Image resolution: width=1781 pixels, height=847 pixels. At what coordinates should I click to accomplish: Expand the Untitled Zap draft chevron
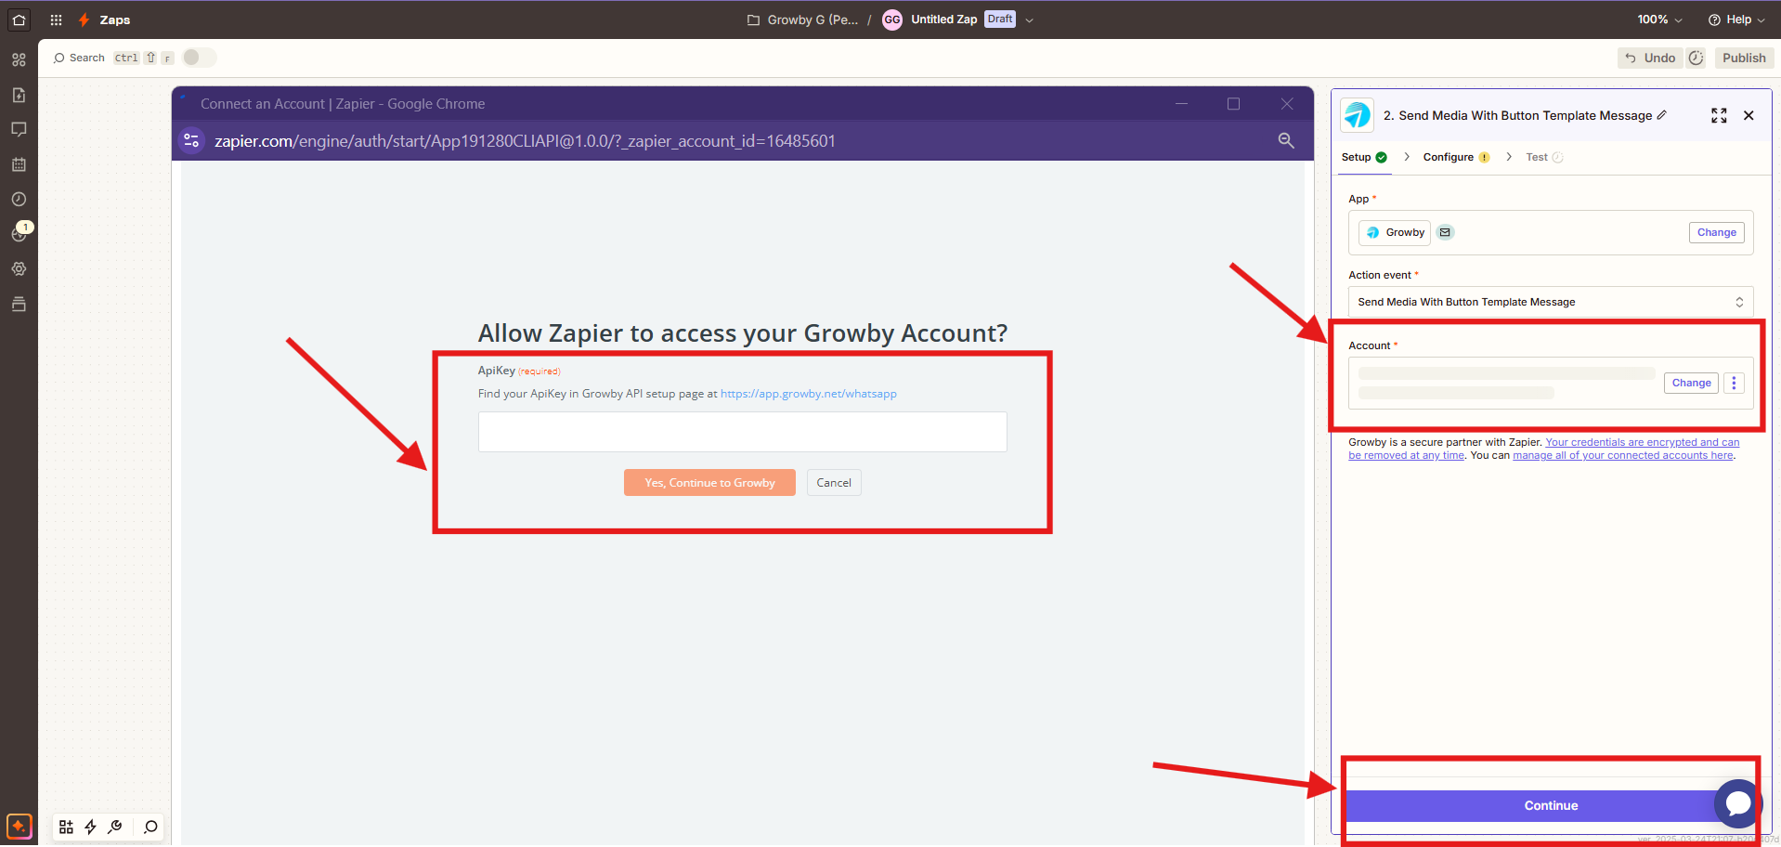(x=1029, y=20)
